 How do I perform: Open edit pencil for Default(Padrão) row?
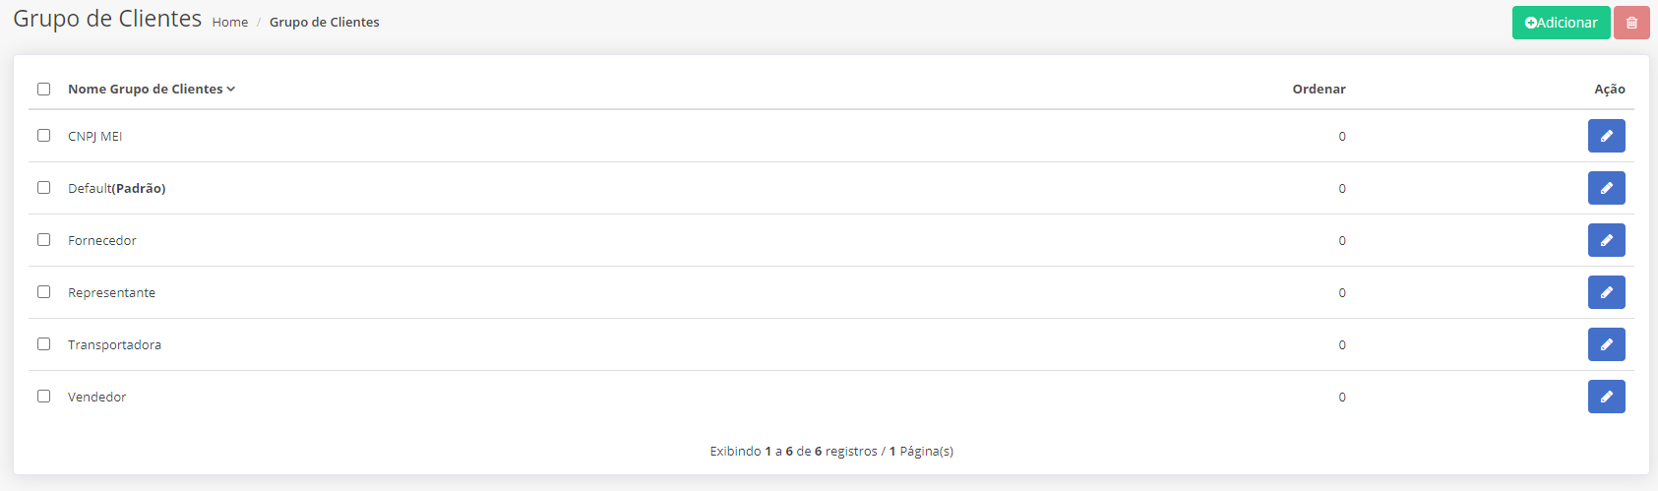pos(1606,188)
